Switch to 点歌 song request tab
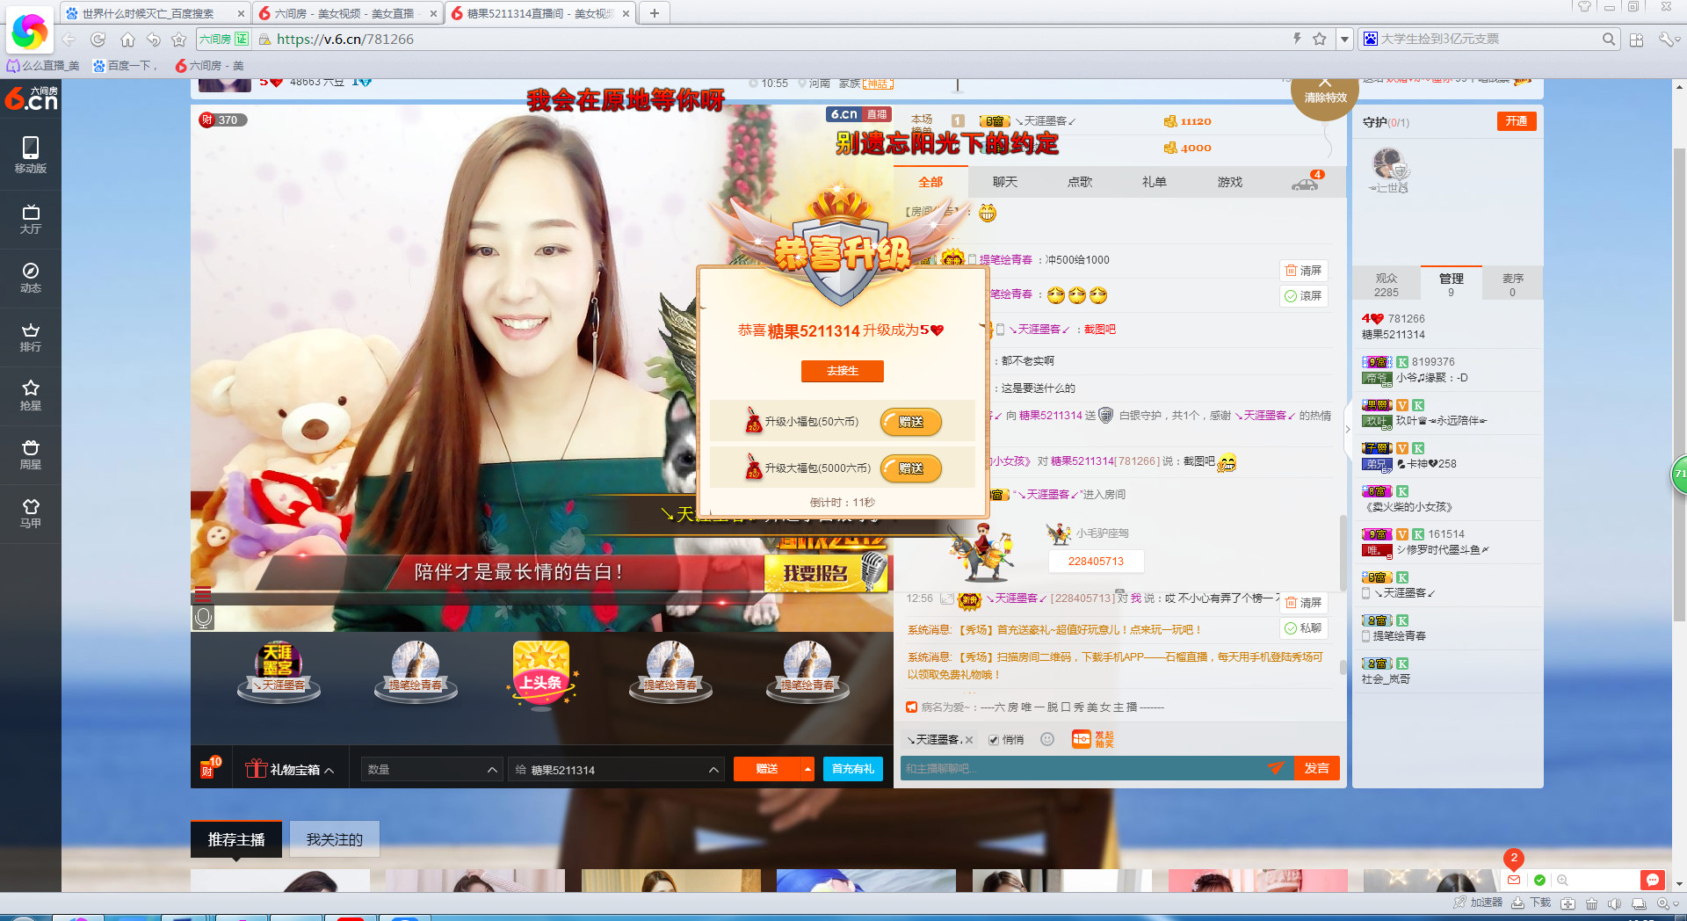Screen dimensions: 1687x921 [x=1080, y=182]
